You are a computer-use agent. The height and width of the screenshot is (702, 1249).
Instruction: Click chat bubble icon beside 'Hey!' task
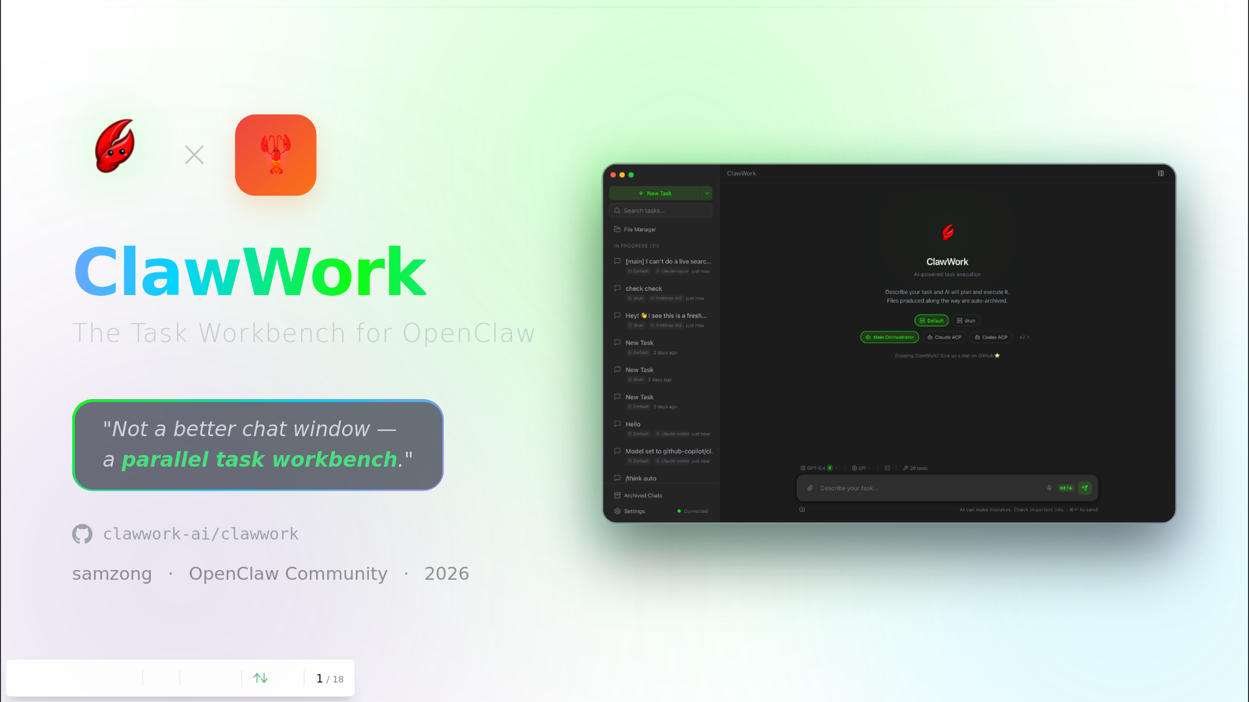pos(617,315)
